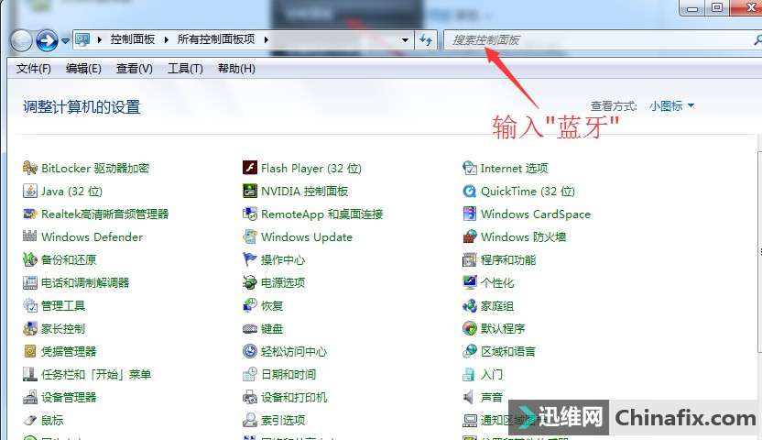Click the 控制面板 breadcrumb
The height and width of the screenshot is (440, 762).
(x=132, y=39)
